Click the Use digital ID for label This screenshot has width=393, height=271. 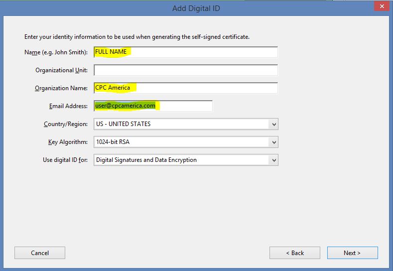pos(65,160)
